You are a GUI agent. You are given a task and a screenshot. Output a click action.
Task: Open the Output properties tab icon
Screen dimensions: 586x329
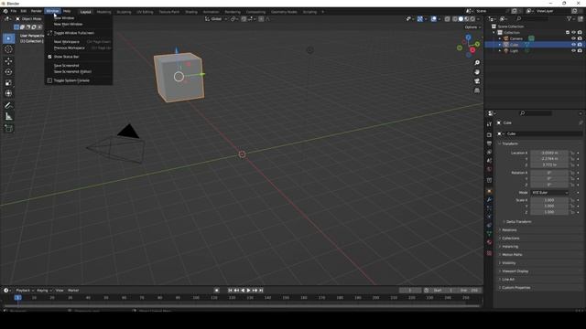click(x=489, y=143)
